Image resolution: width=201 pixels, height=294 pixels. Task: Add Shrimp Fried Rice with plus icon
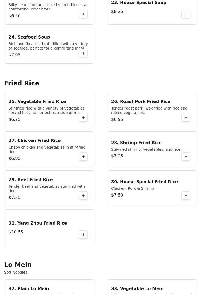[186, 156]
